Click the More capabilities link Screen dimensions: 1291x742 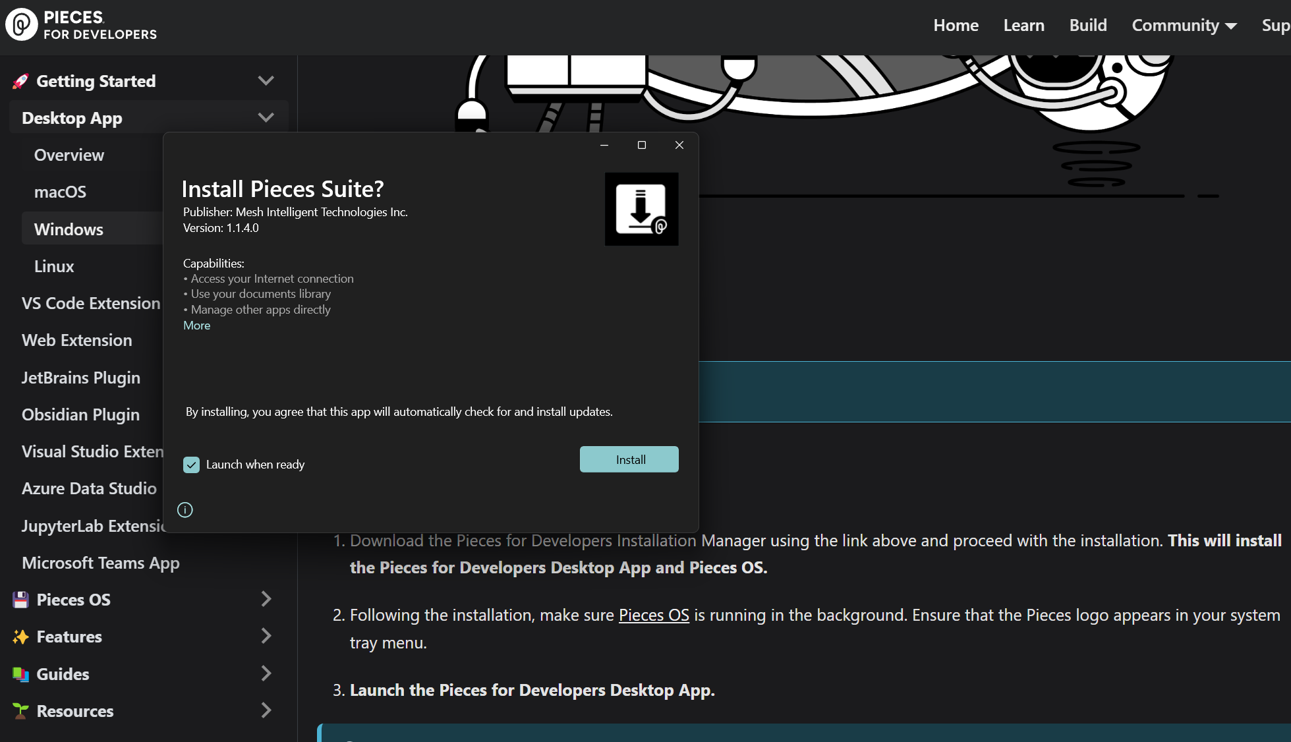[x=196, y=326]
